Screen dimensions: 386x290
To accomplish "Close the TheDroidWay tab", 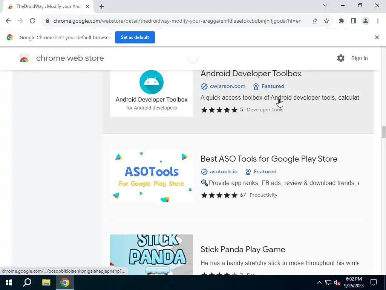I will (87, 6).
